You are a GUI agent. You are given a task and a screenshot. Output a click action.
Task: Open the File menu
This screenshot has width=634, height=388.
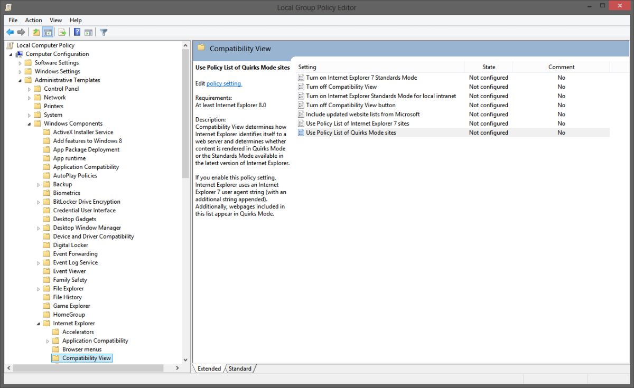(x=13, y=20)
